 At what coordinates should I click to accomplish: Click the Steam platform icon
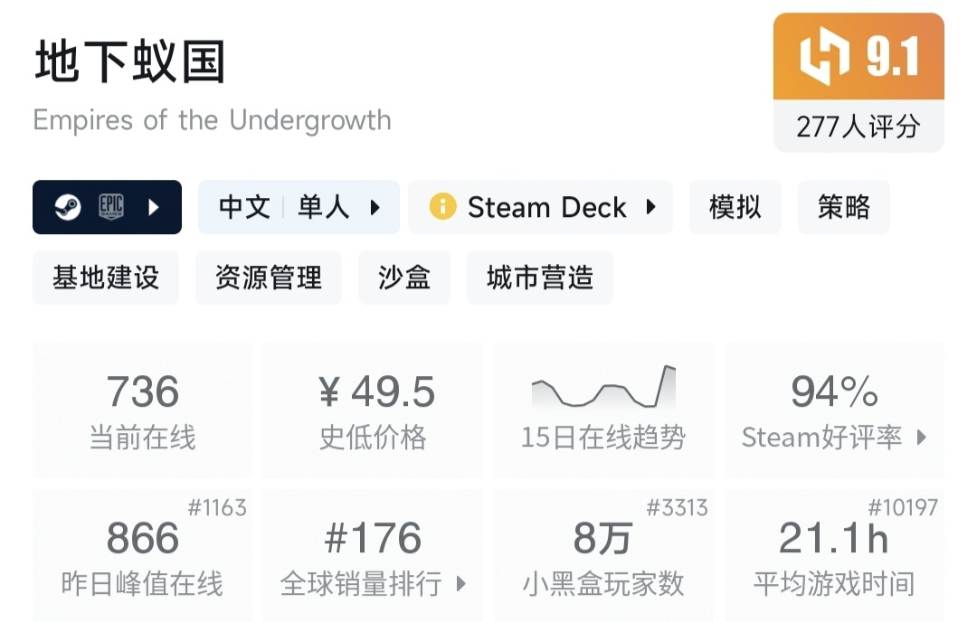[68, 207]
